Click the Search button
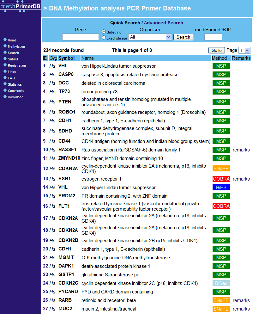The height and width of the screenshot is (314, 253). [x=183, y=37]
